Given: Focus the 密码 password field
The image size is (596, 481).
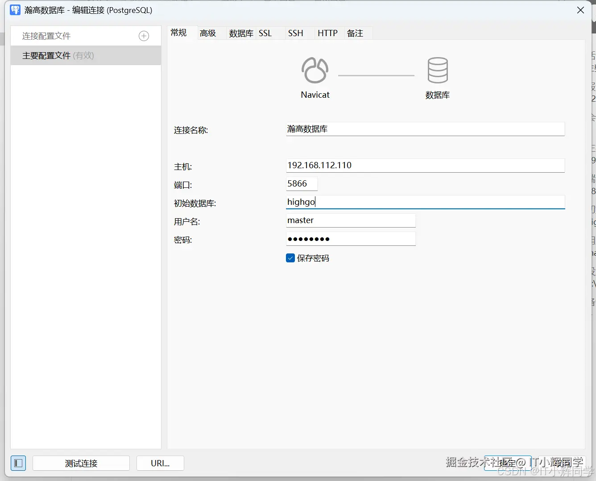Looking at the screenshot, I should tap(351, 239).
